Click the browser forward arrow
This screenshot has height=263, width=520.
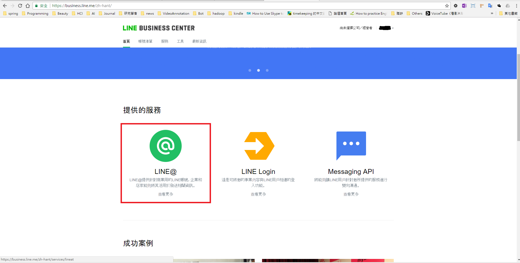pyautogui.click(x=12, y=6)
